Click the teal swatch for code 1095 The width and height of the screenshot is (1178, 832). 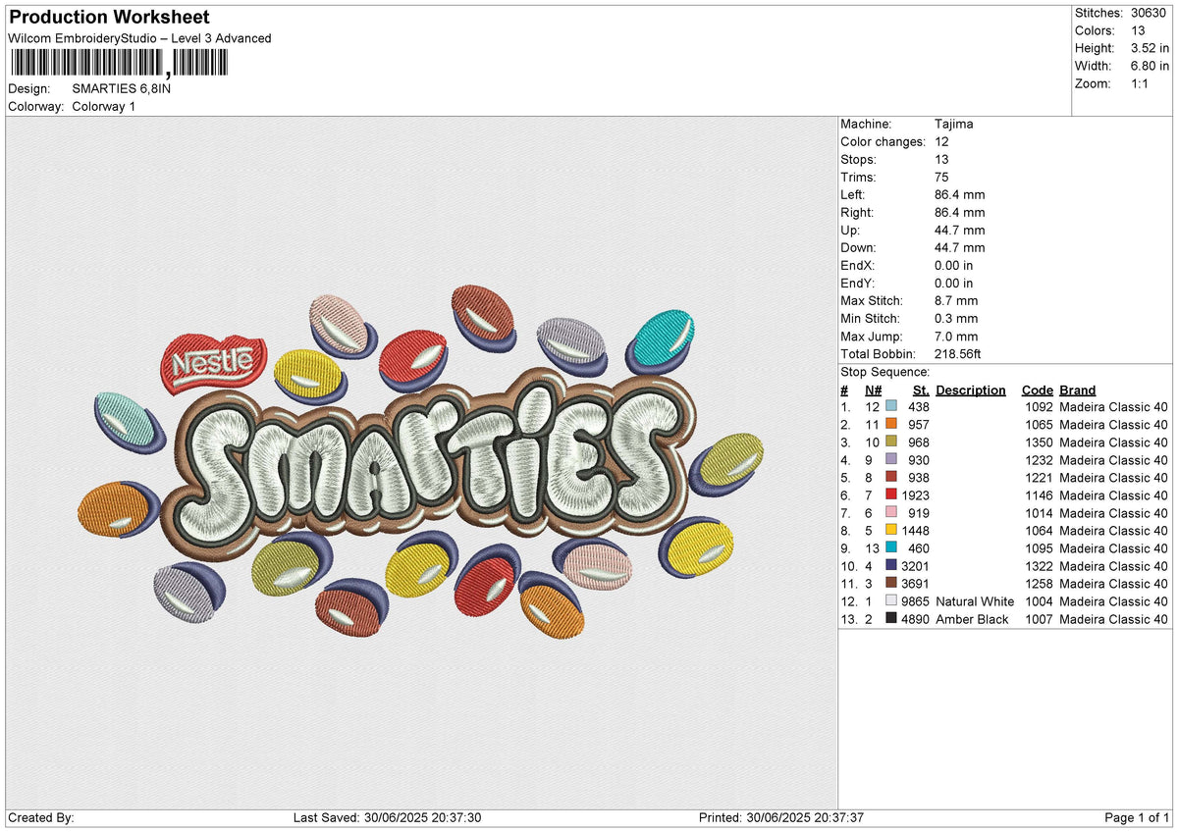(x=891, y=548)
